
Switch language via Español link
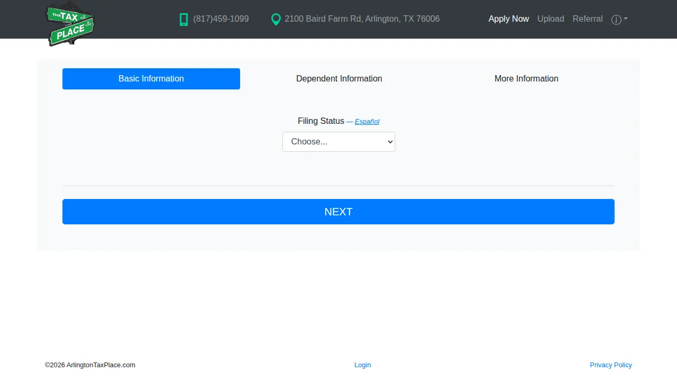[x=367, y=122]
